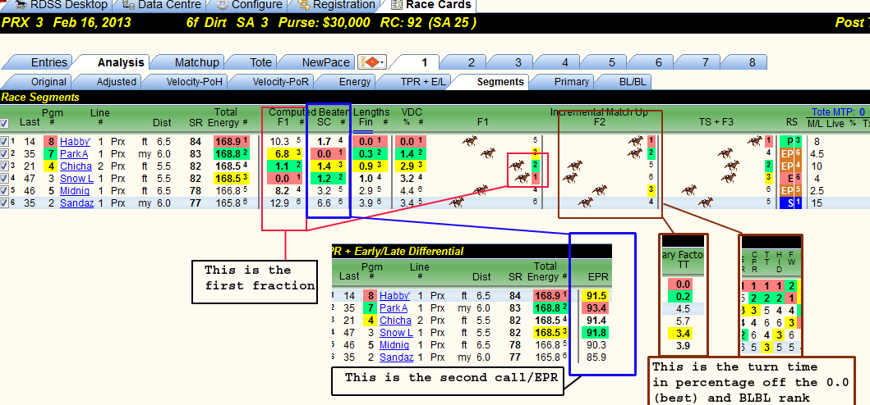Click the Race Cards sheet icon

[x=396, y=5]
